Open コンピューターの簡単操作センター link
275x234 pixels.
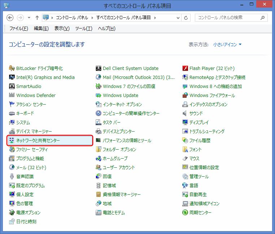point(131,114)
